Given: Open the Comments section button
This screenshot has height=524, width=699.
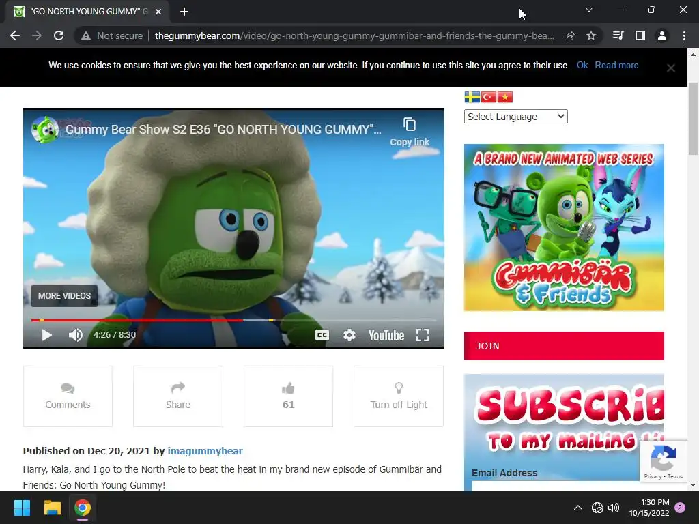Looking at the screenshot, I should point(68,396).
